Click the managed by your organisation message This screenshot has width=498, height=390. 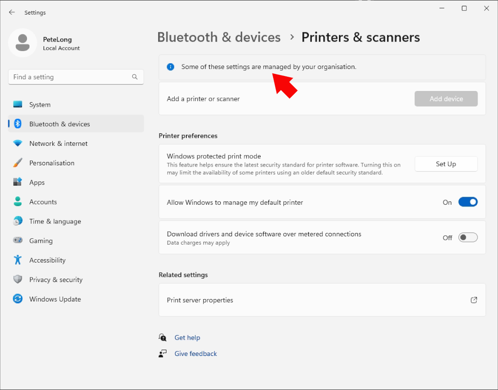point(269,66)
